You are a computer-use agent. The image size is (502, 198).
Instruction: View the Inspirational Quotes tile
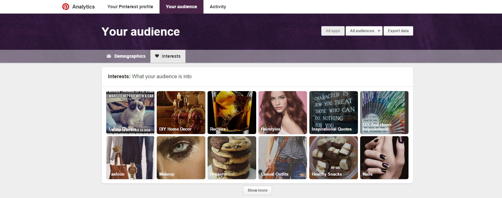334,113
